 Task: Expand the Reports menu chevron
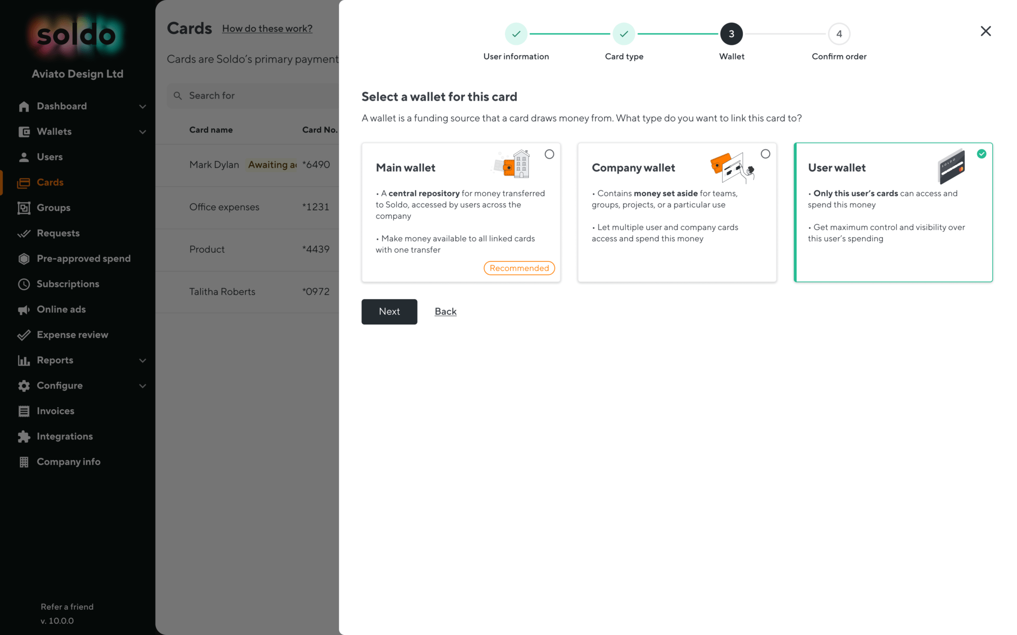tap(143, 361)
